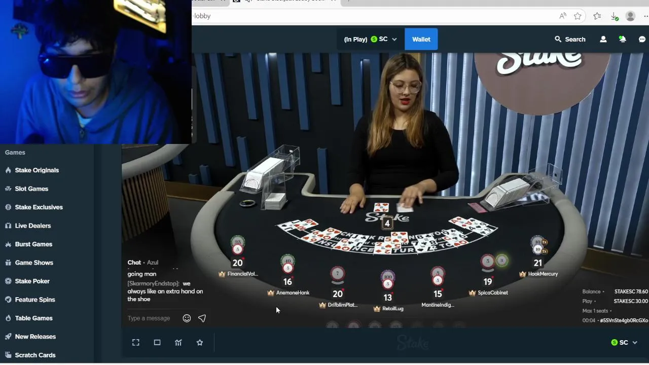Image resolution: width=649 pixels, height=365 pixels.
Task: Click SpicaCabinet player name
Action: pos(493,293)
